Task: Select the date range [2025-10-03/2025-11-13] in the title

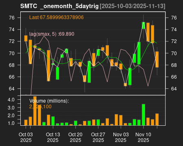Action: point(133,6)
